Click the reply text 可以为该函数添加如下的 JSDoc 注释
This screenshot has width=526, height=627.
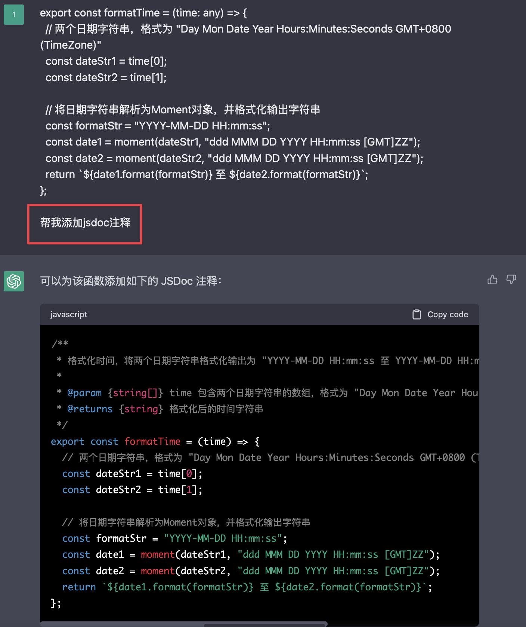coord(131,281)
